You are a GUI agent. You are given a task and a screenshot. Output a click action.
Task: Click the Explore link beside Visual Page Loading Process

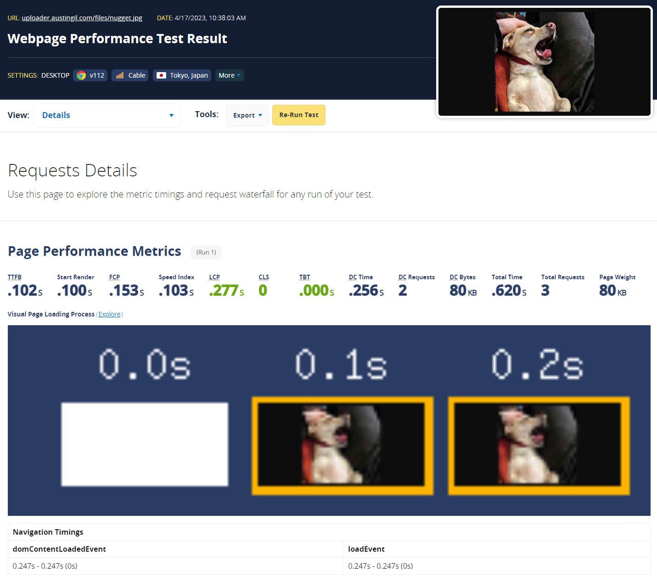[109, 314]
